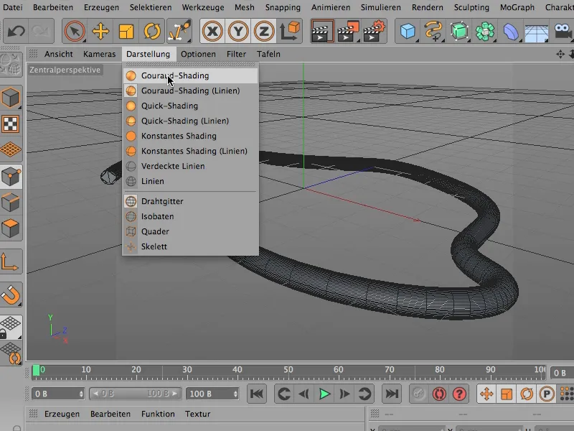Toggle autokeying red record button
The height and width of the screenshot is (431, 574).
(439, 394)
